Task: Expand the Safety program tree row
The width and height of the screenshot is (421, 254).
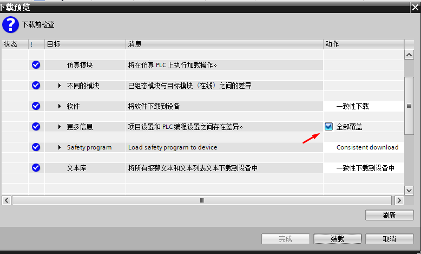Action: pyautogui.click(x=60, y=147)
